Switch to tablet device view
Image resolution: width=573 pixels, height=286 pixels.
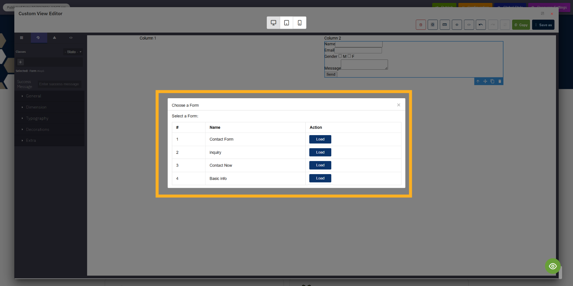(x=286, y=23)
